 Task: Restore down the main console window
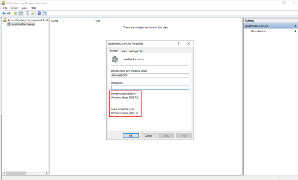(x=283, y=3)
